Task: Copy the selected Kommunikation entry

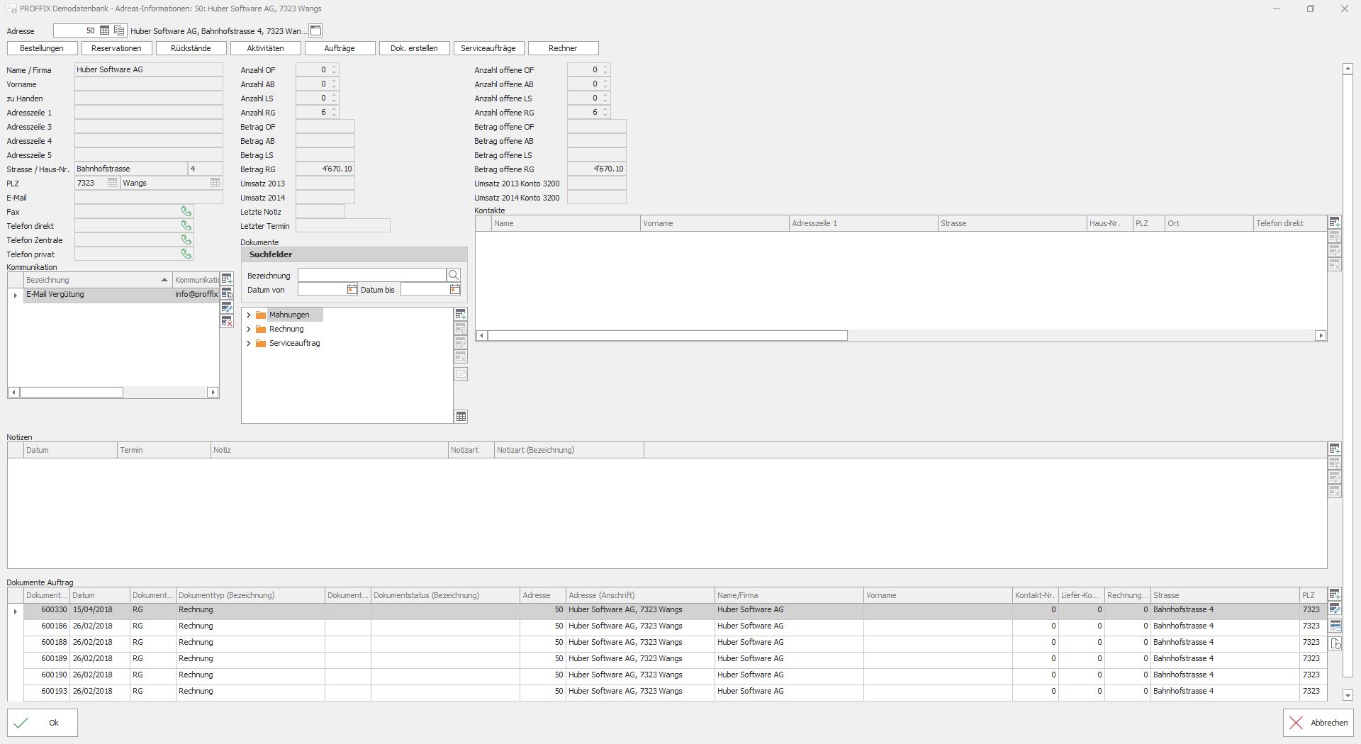Action: click(227, 293)
